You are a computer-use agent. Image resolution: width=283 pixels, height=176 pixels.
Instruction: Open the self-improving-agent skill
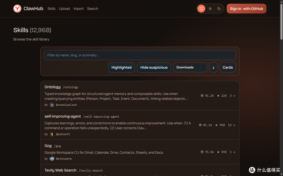[63, 116]
